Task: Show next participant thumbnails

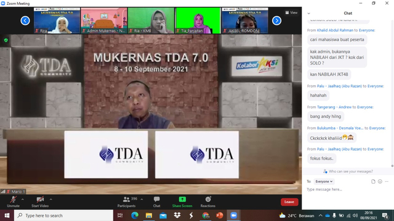Action: (x=276, y=20)
